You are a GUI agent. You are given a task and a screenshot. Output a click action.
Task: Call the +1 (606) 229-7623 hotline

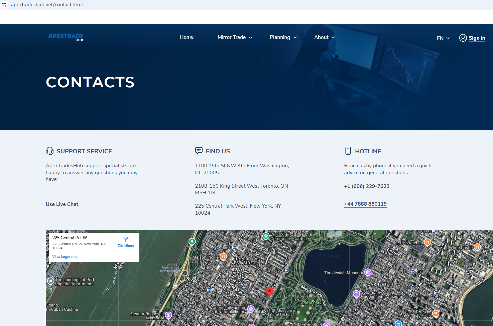pos(367,186)
